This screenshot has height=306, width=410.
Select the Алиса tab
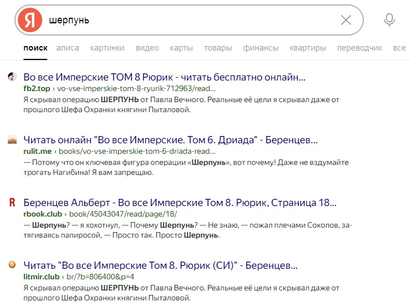(67, 48)
